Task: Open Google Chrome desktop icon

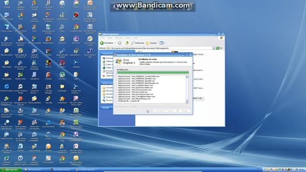Action: (76, 28)
